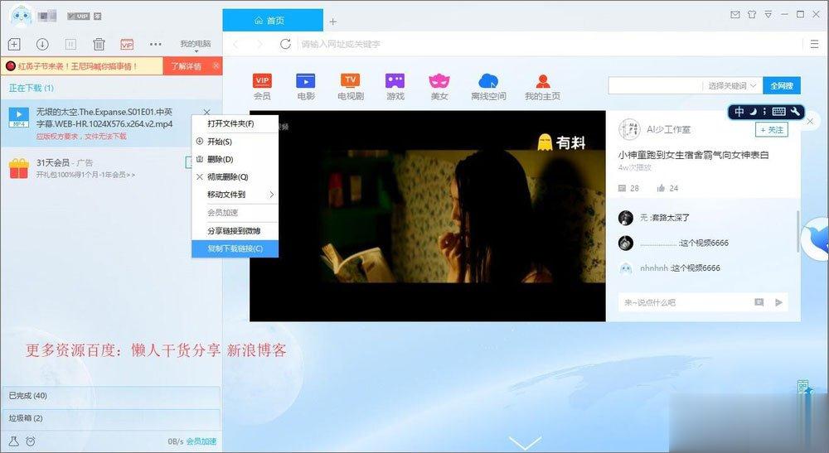Click the shirt skin icon in title bar

[752, 15]
